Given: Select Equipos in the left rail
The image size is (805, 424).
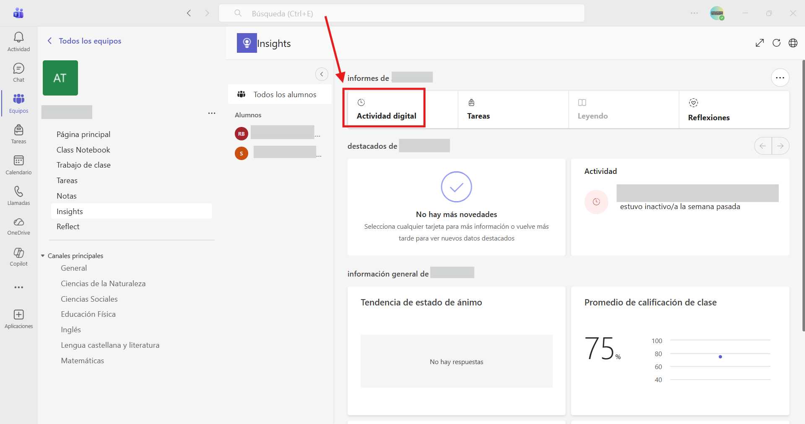Looking at the screenshot, I should (x=18, y=103).
